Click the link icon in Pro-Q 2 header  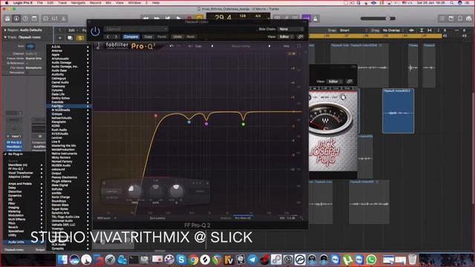(x=300, y=36)
